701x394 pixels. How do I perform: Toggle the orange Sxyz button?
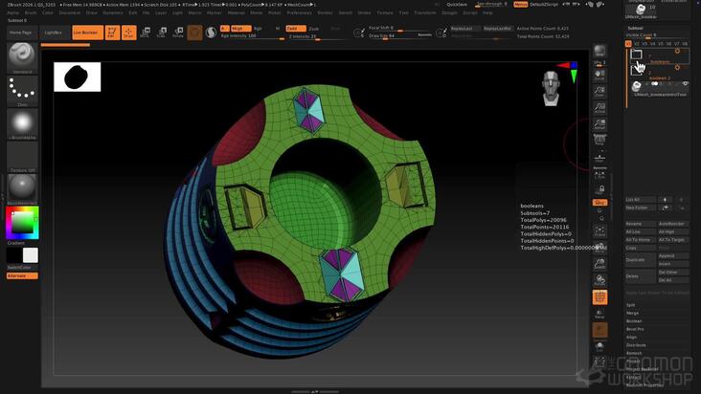click(599, 202)
